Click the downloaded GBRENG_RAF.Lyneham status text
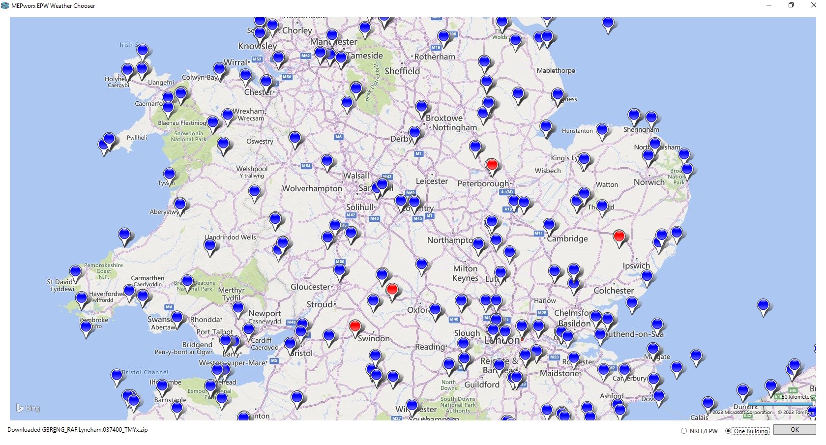Image resolution: width=826 pixels, height=445 pixels. click(77, 430)
